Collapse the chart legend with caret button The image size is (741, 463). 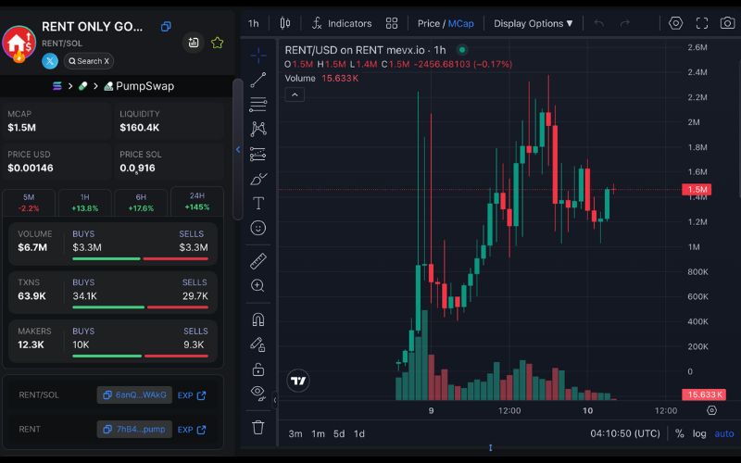(x=295, y=94)
